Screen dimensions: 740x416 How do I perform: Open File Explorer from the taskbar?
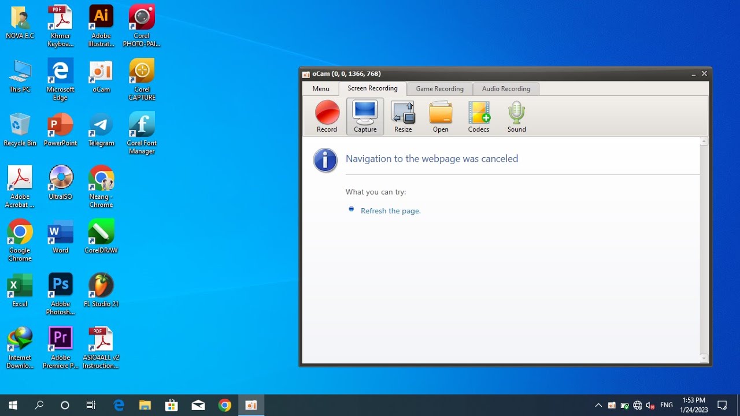coord(145,405)
